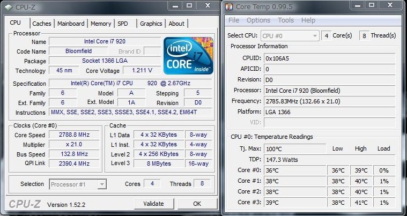The width and height of the screenshot is (407, 216).
Task: Minimize the CPU-Z window
Action: (x=175, y=5)
